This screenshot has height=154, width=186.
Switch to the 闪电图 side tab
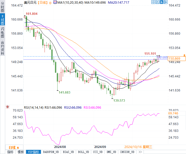[2, 33]
